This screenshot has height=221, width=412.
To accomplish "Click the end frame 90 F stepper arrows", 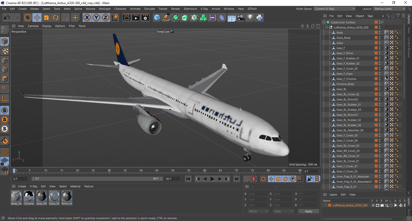I will coord(181,179).
